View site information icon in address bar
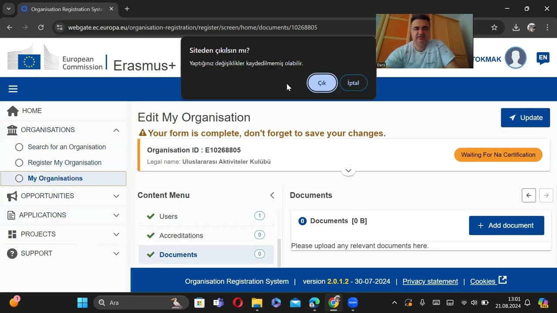The image size is (557, 313). tap(60, 27)
